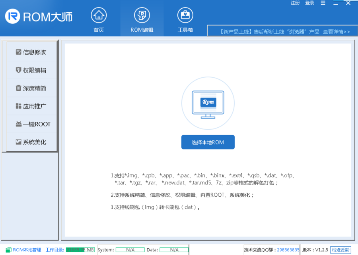Click the 登录 login link
This screenshot has height=255, width=358.
[x=309, y=3]
